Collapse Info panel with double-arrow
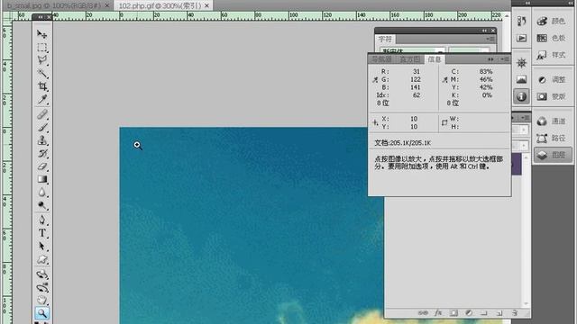The image size is (577, 324). (x=490, y=59)
